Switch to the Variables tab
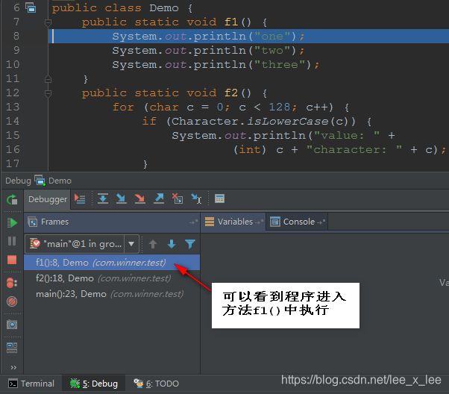 pos(235,222)
